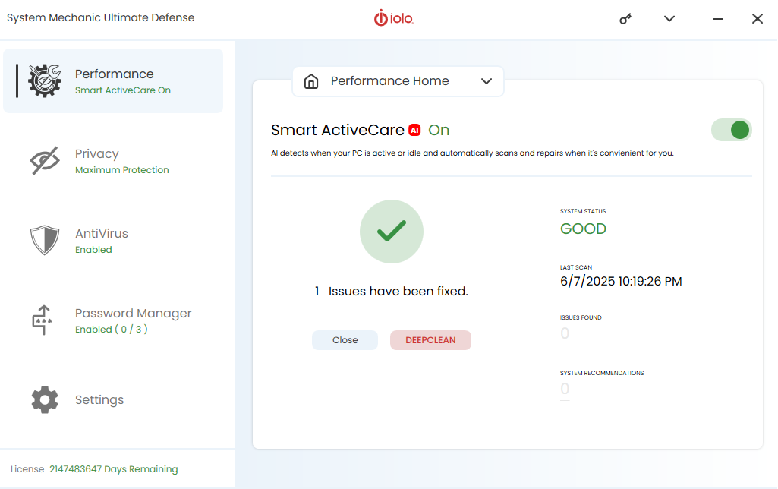Viewport: 778px width, 489px height.
Task: Click the Maximum Protection status text
Action: pyautogui.click(x=122, y=170)
